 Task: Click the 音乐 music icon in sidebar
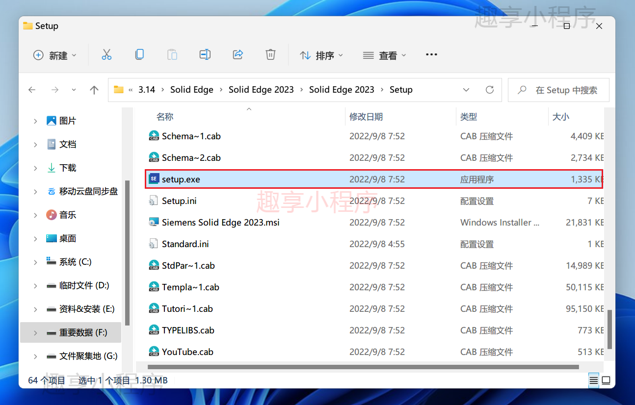click(x=51, y=215)
